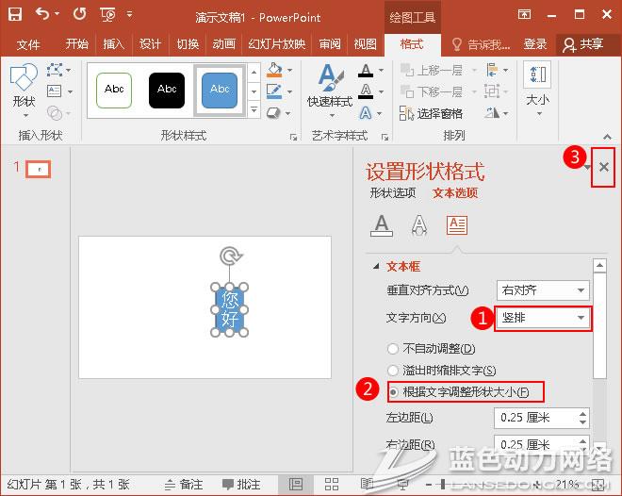
Task: Select 'Do not Autofit' radio option
Action: (x=393, y=349)
